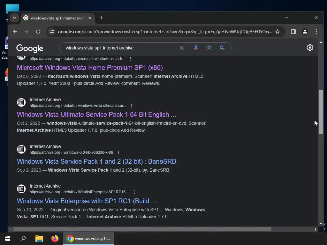Image resolution: width=327 pixels, height=245 pixels.
Task: Open more options for microsoft-windows-vista-h... result
Action: pos(131,59)
